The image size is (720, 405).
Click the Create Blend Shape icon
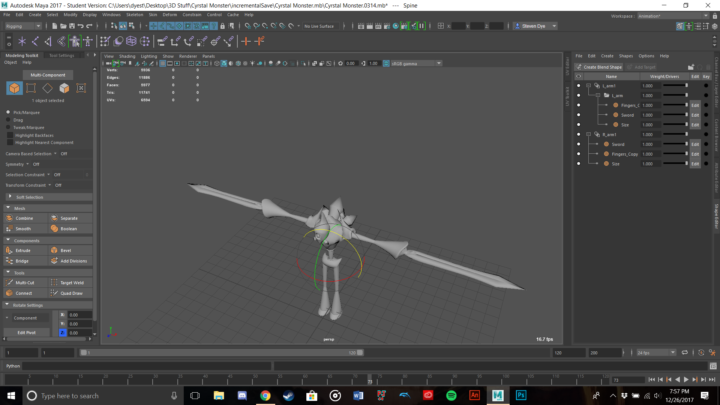click(x=579, y=67)
